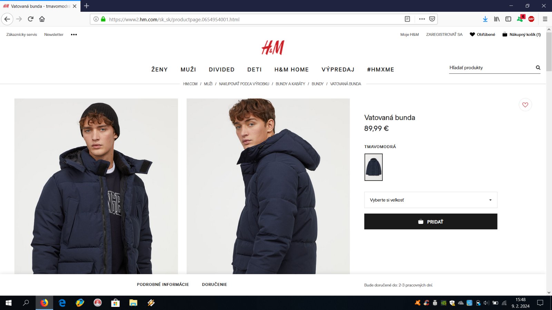Open Firefox downloads arrow icon
The height and width of the screenshot is (310, 552).
485,19
